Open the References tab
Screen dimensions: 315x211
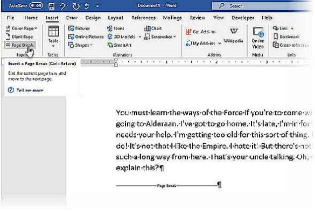click(x=143, y=18)
